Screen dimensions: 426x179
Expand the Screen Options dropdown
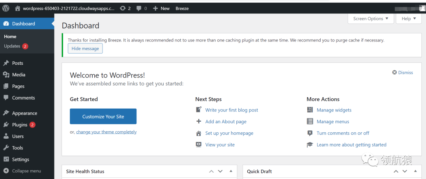[x=370, y=19]
